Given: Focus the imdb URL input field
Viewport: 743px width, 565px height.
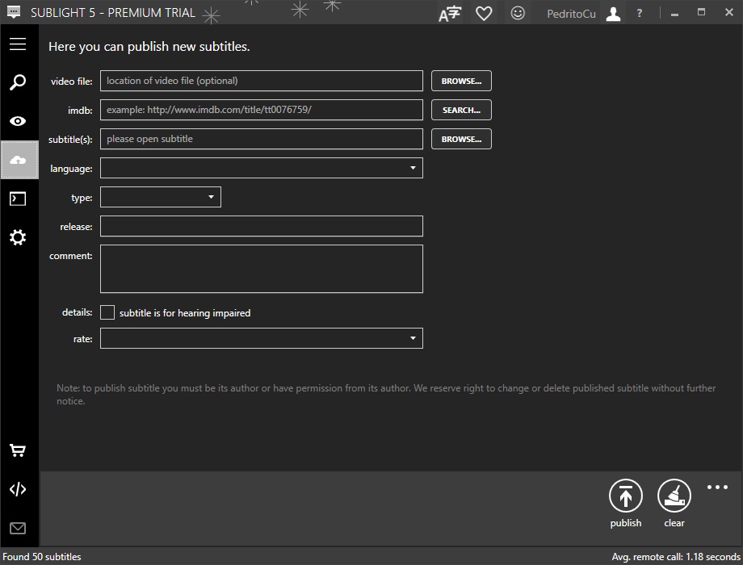Looking at the screenshot, I should point(262,110).
